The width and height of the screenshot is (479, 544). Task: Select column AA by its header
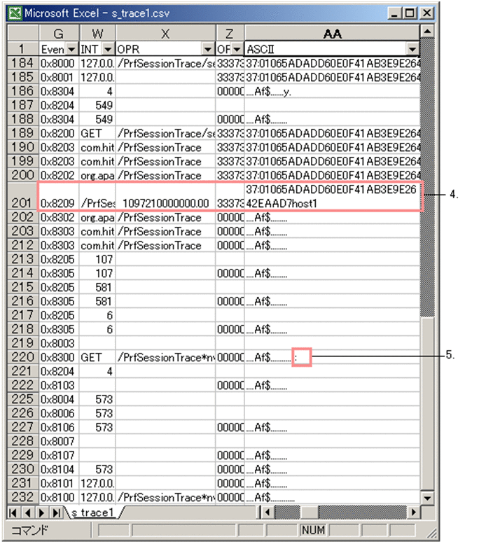pos(332,34)
